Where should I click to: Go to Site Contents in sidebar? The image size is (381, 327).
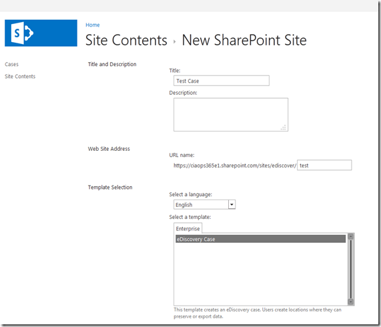click(x=20, y=77)
